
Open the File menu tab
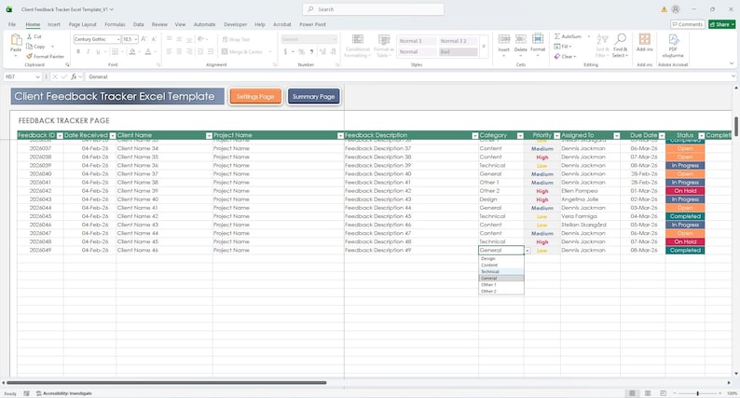coord(12,24)
